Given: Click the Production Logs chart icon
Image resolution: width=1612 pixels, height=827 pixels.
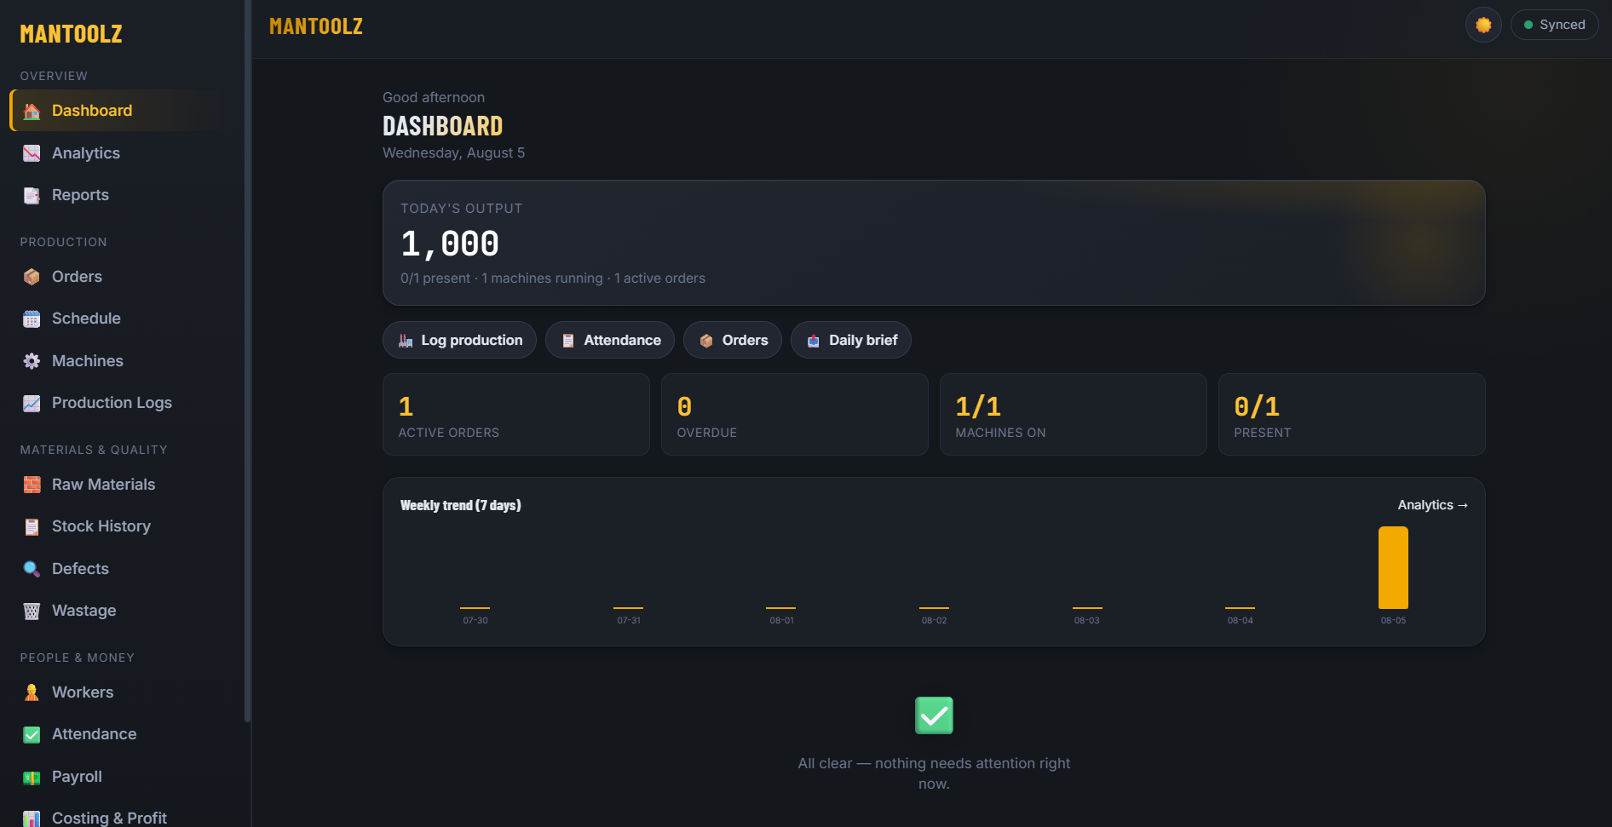Looking at the screenshot, I should tap(32, 403).
